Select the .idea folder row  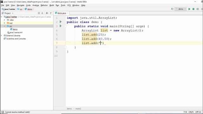[27, 20]
